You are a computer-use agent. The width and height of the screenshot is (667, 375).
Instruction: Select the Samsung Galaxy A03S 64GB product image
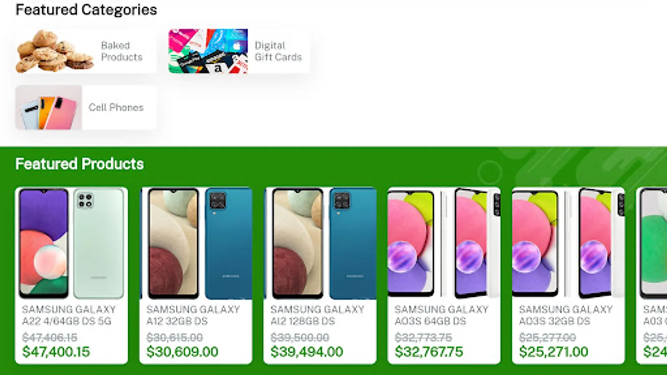tap(444, 243)
